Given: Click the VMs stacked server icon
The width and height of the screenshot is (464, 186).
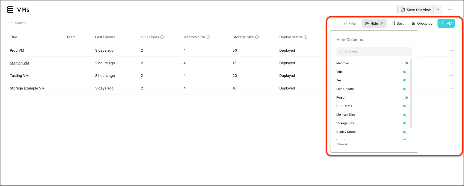Looking at the screenshot, I should click(x=10, y=10).
